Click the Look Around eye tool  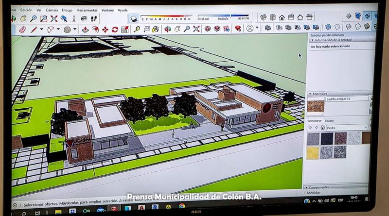pos(84,18)
